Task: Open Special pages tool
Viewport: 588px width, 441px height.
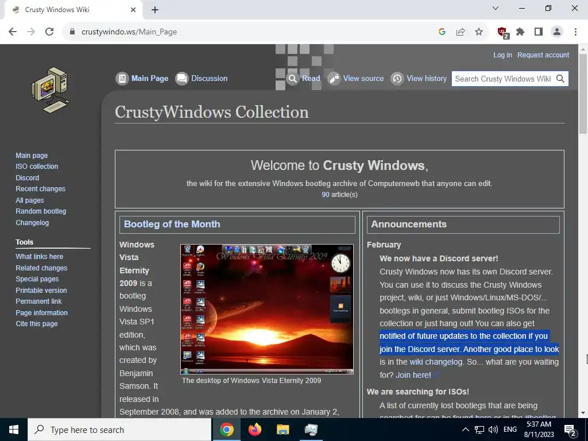Action: tap(37, 279)
